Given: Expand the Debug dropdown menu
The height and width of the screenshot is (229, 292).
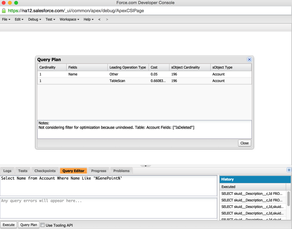Looking at the screenshot, I should coord(34,19).
